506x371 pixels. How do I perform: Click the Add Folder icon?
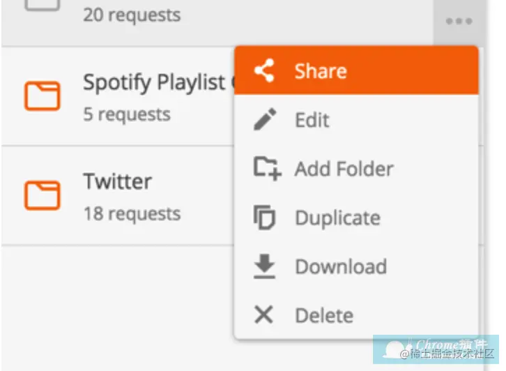click(x=267, y=168)
